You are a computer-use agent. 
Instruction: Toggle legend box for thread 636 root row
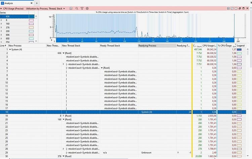(239, 53)
